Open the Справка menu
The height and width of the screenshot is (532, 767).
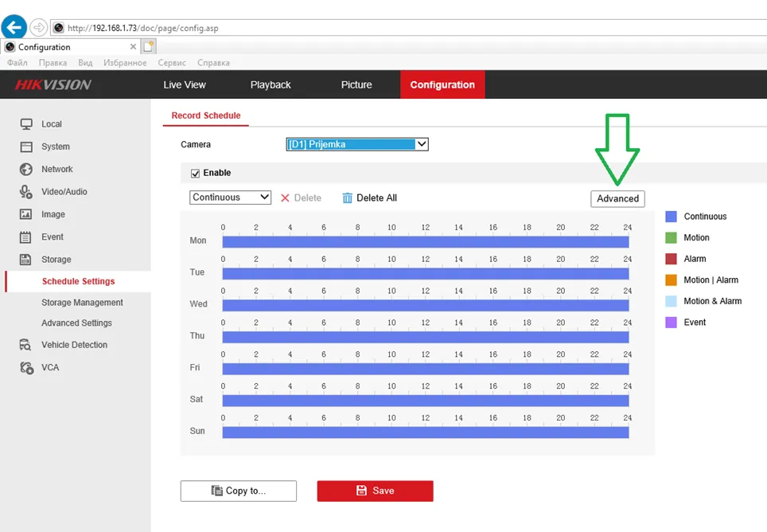tap(213, 63)
